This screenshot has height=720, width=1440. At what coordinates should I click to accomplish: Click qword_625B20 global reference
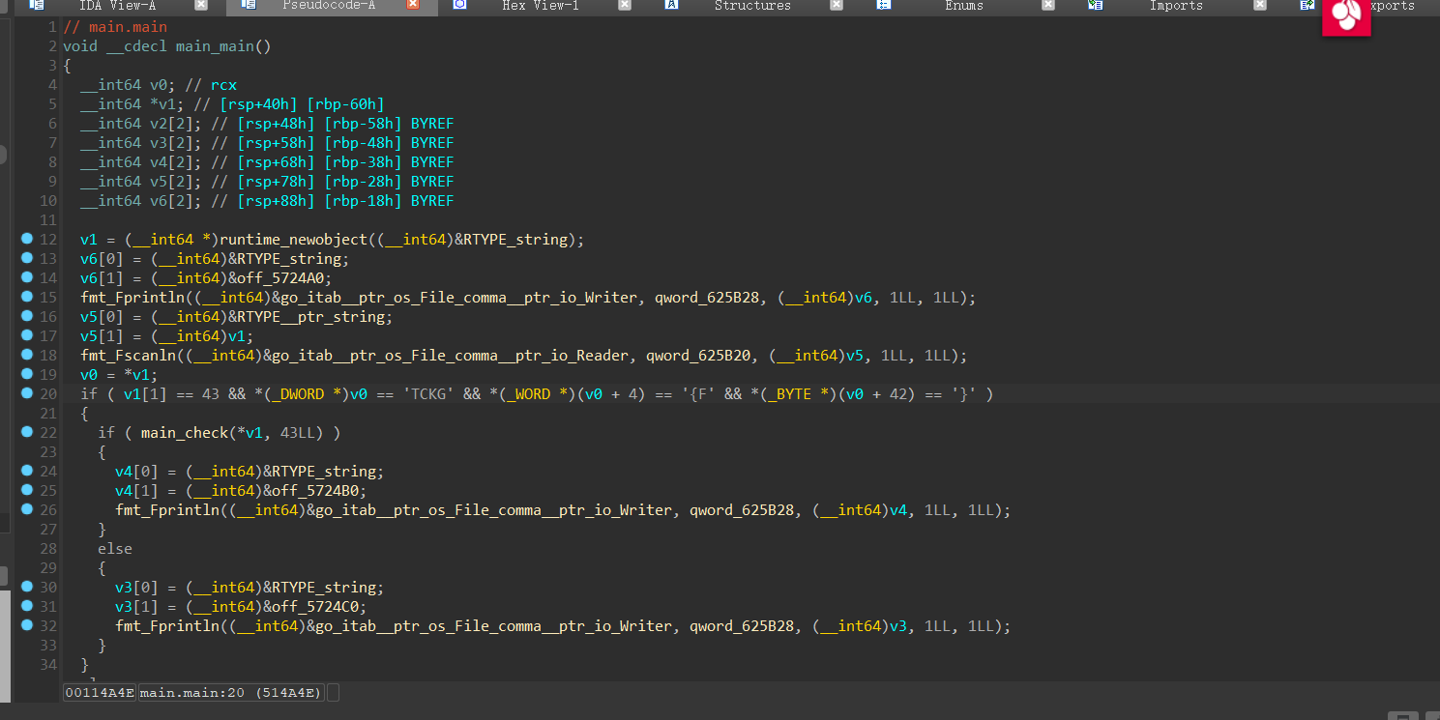(698, 356)
